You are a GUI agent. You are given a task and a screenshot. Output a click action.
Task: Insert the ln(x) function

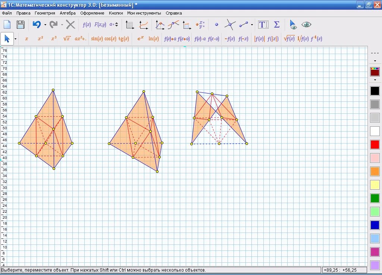(154, 39)
